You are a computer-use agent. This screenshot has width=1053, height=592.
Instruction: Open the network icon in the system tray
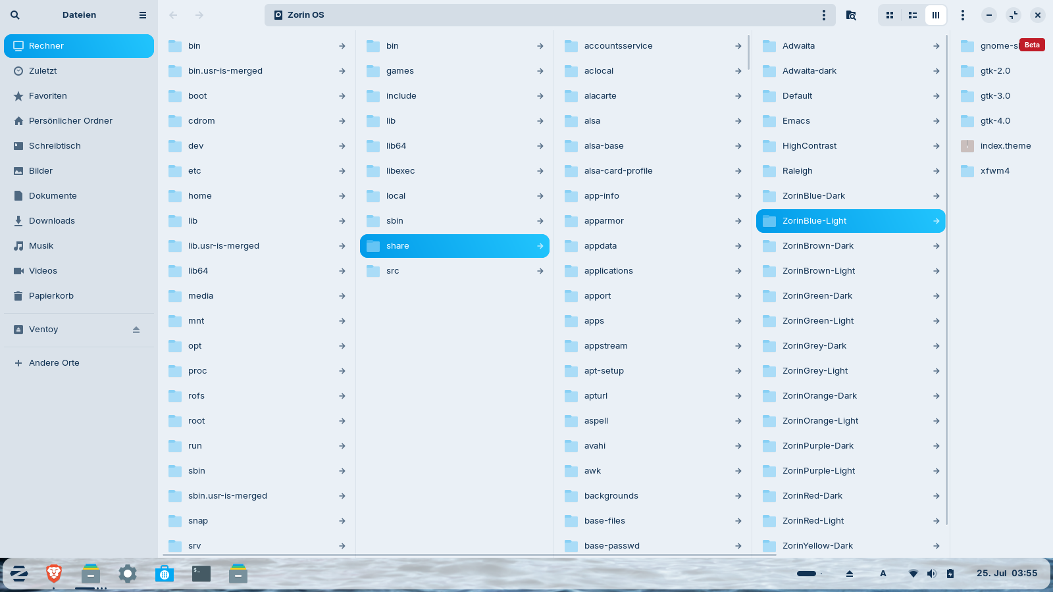(913, 574)
